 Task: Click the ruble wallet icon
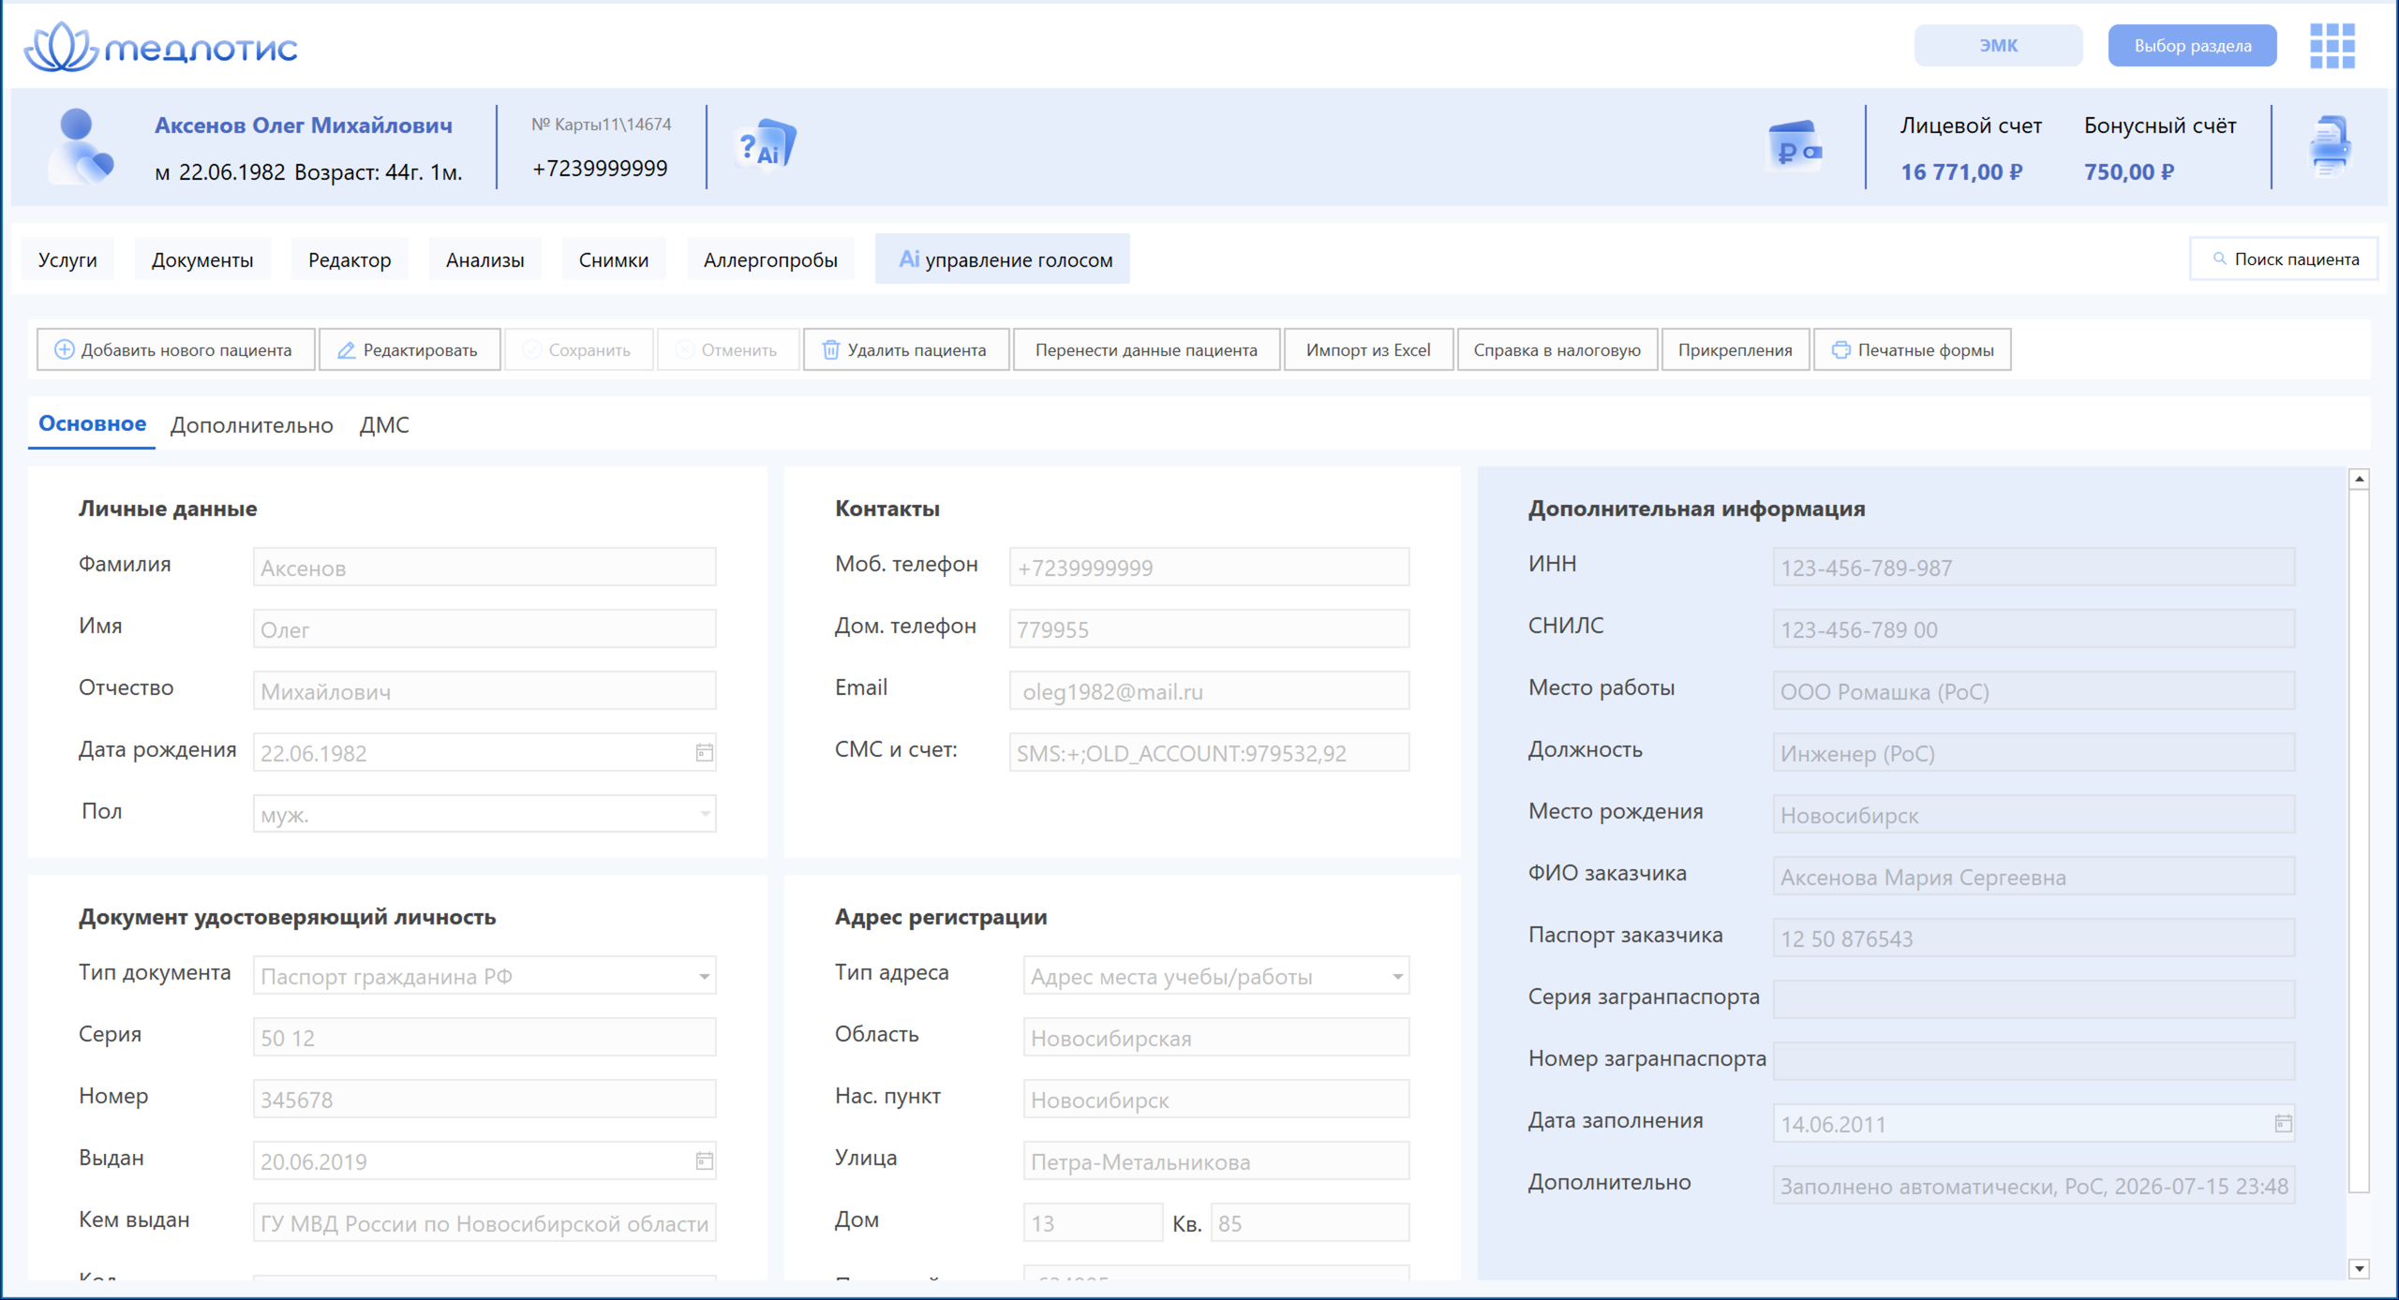[1796, 146]
